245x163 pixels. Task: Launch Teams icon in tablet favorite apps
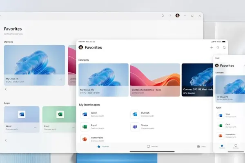click(135, 127)
